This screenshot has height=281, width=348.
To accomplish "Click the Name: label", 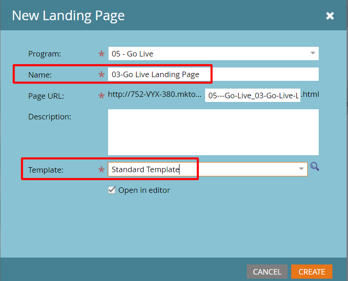I will pos(40,75).
